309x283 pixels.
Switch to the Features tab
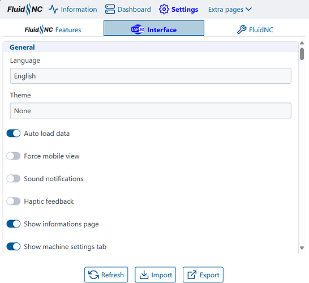(53, 29)
